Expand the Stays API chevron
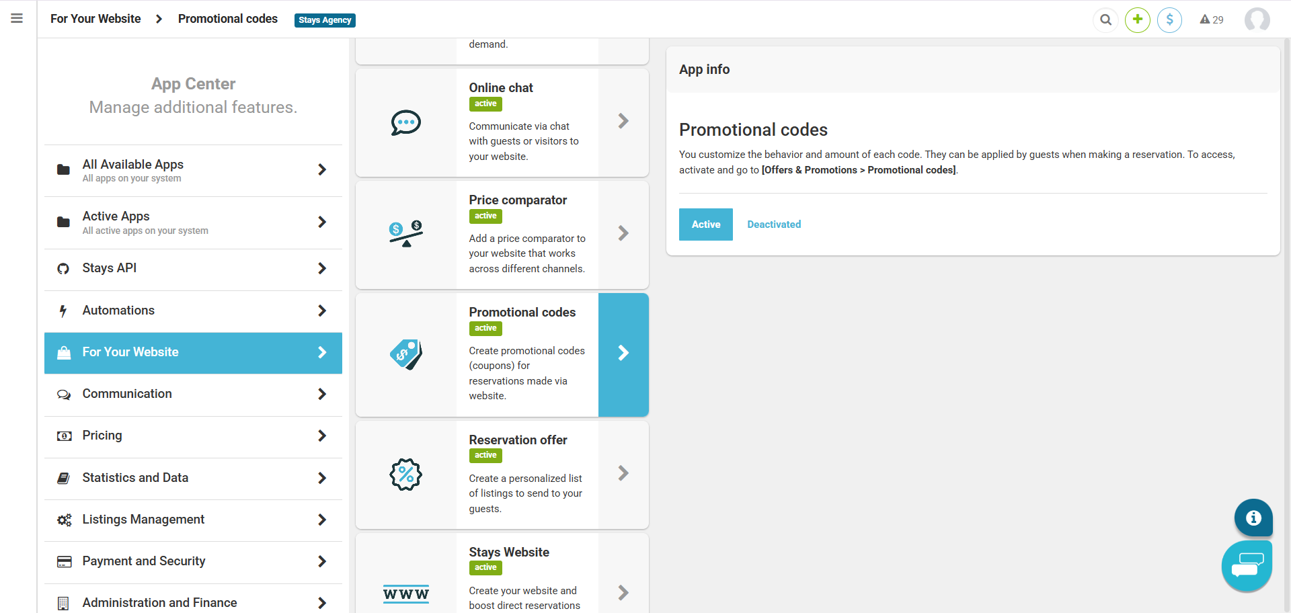Image resolution: width=1291 pixels, height=613 pixels. point(322,269)
